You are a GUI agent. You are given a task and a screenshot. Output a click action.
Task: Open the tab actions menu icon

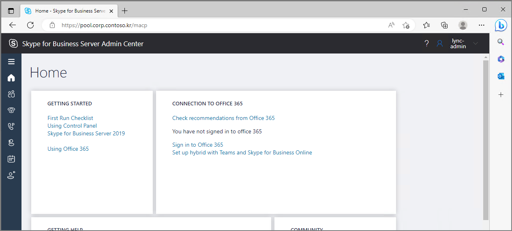(11, 11)
